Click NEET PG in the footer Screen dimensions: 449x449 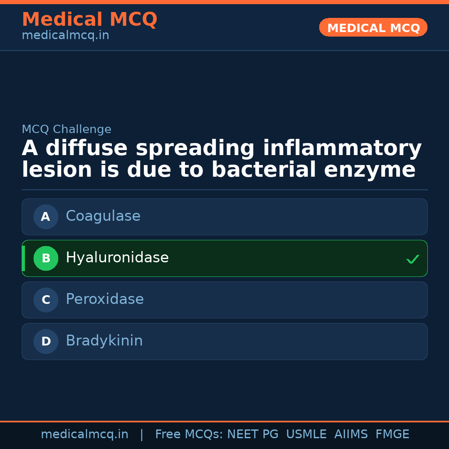click(253, 434)
